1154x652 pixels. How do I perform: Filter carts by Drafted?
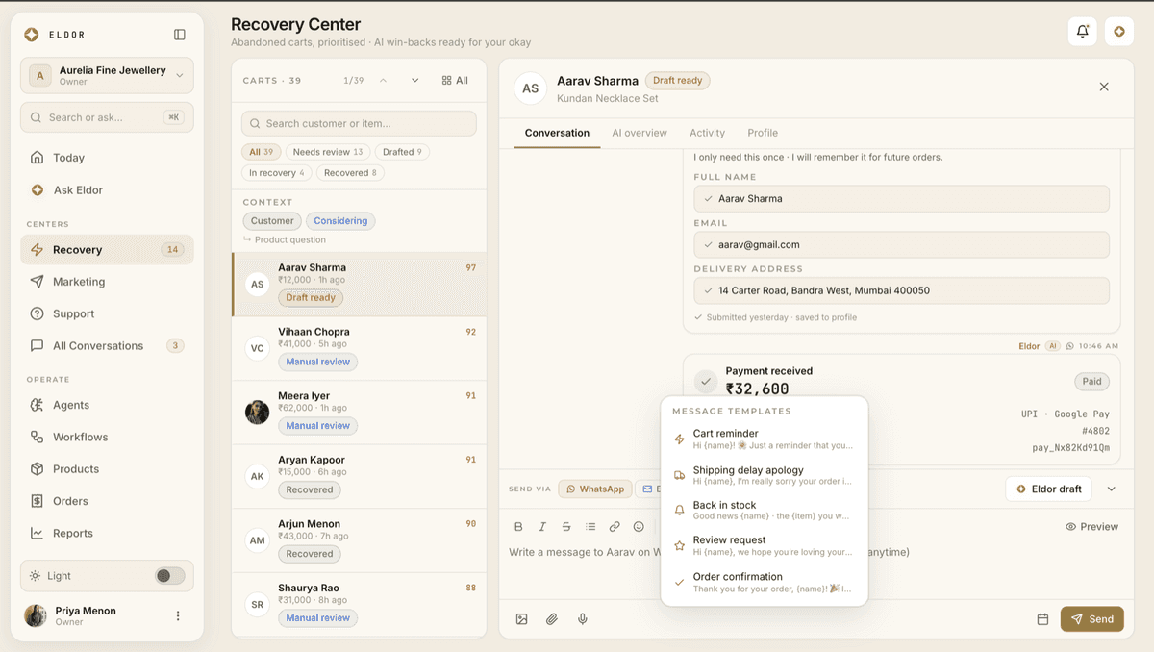(403, 152)
